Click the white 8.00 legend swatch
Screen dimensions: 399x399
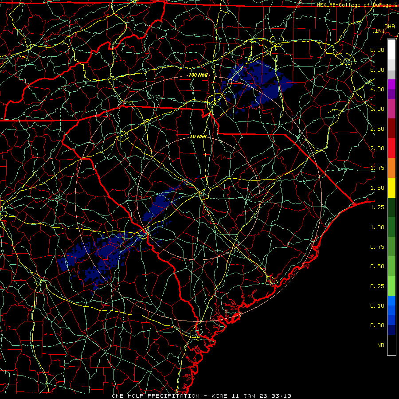click(391, 50)
